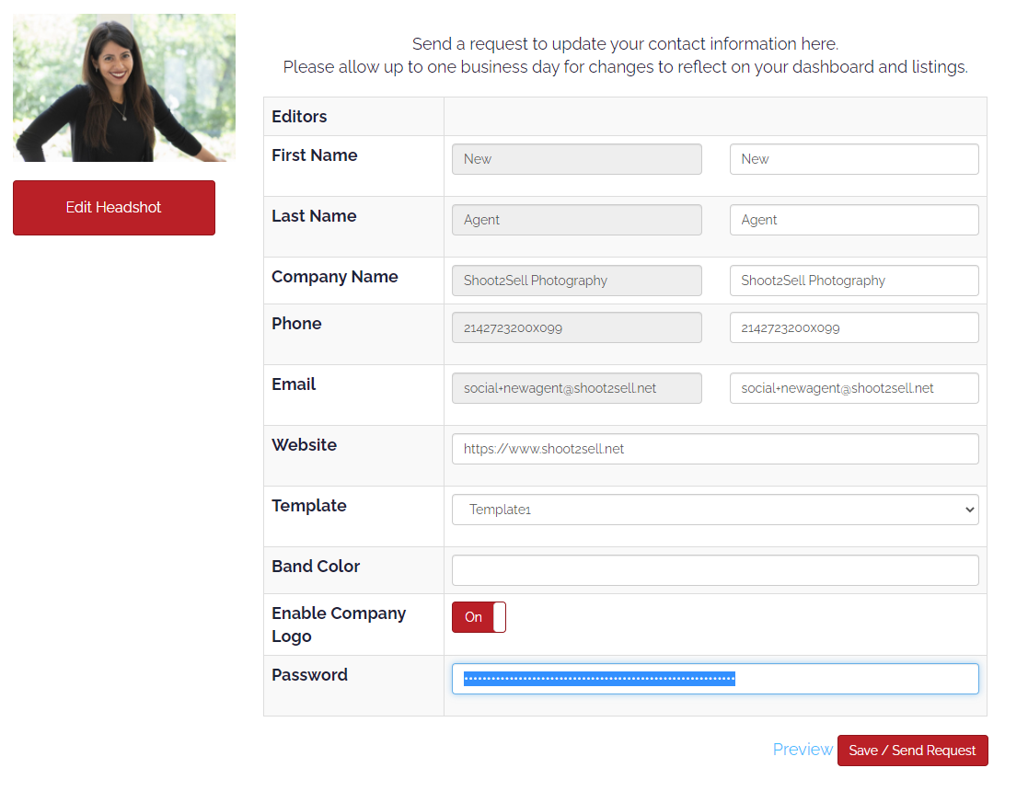The image size is (1028, 791).
Task: Click the Editors header label
Action: (x=299, y=116)
